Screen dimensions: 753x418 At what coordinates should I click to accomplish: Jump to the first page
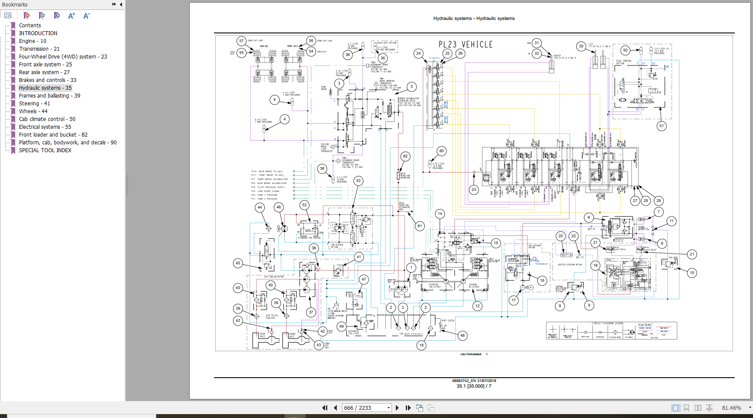(325, 408)
